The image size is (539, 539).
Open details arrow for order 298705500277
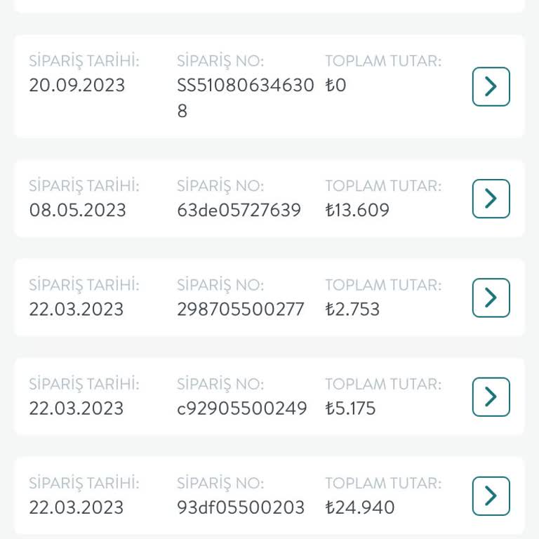[491, 298]
